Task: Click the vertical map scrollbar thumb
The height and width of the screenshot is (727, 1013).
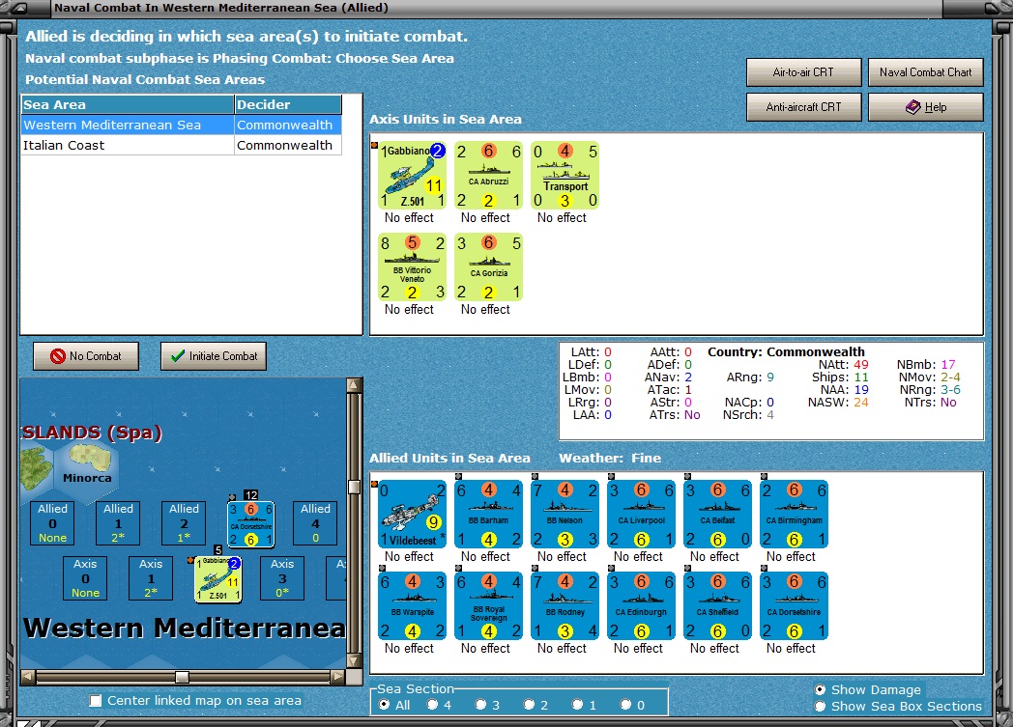Action: pos(354,487)
